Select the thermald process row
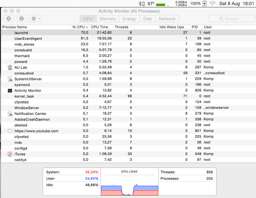 128,56
